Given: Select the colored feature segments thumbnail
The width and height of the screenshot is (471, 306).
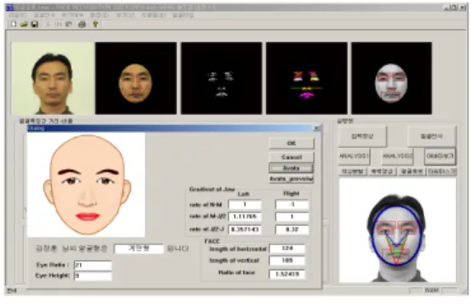Looking at the screenshot, I should 307,78.
